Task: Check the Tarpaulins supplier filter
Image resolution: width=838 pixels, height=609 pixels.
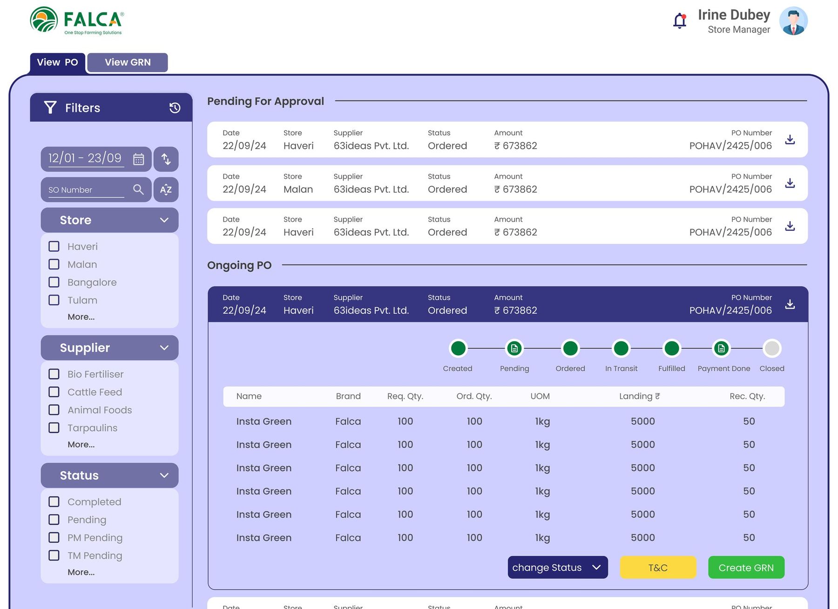Action: pyautogui.click(x=54, y=427)
